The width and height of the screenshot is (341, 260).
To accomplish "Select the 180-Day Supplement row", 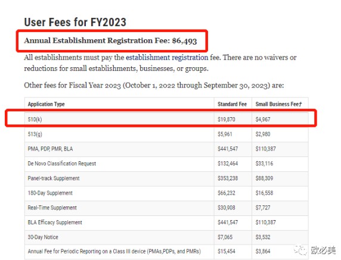I will (166, 193).
